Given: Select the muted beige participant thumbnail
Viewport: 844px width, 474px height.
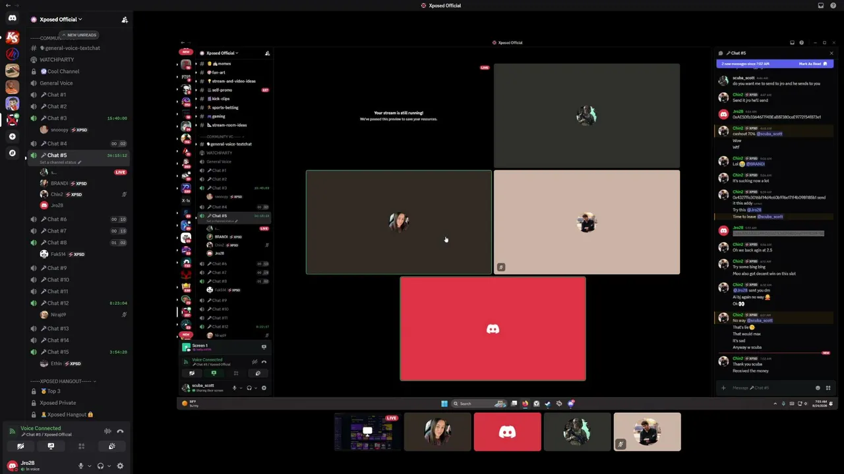Looking at the screenshot, I should pos(647,432).
